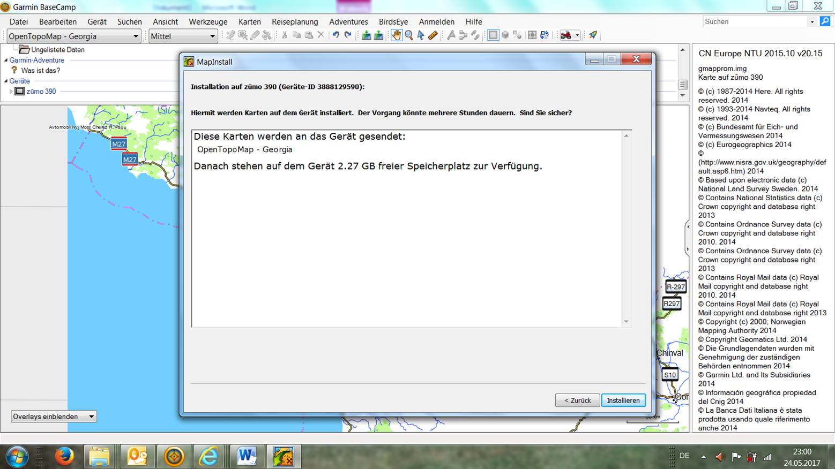Click the Undo arrow icon

[x=336, y=35]
